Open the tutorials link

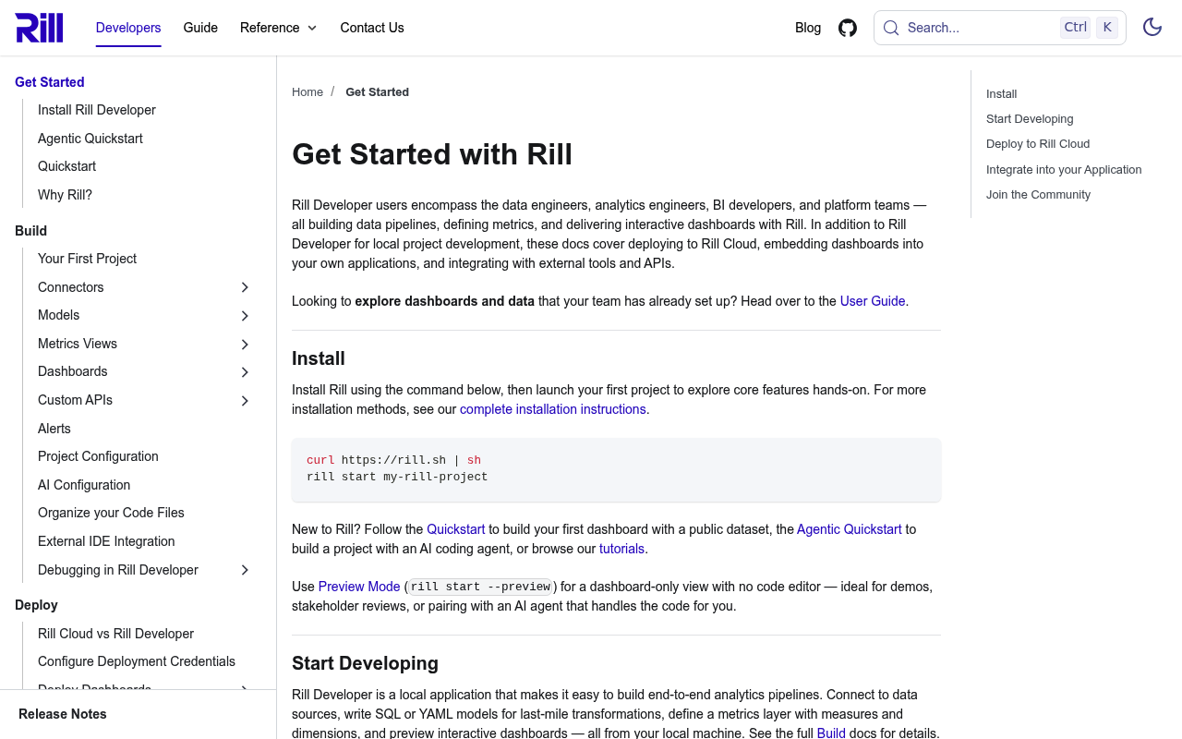[621, 549]
